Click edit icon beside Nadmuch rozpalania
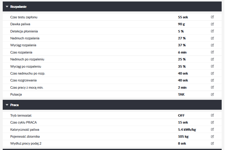 coord(212,38)
